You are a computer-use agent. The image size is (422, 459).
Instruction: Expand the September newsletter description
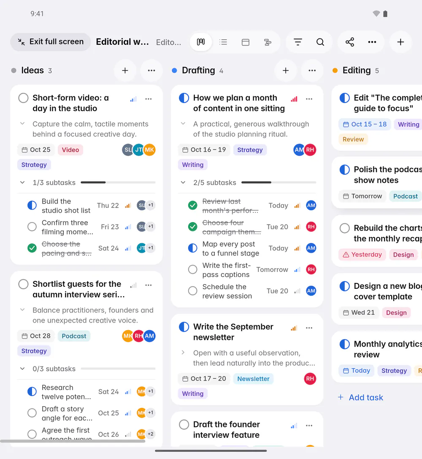pos(183,353)
